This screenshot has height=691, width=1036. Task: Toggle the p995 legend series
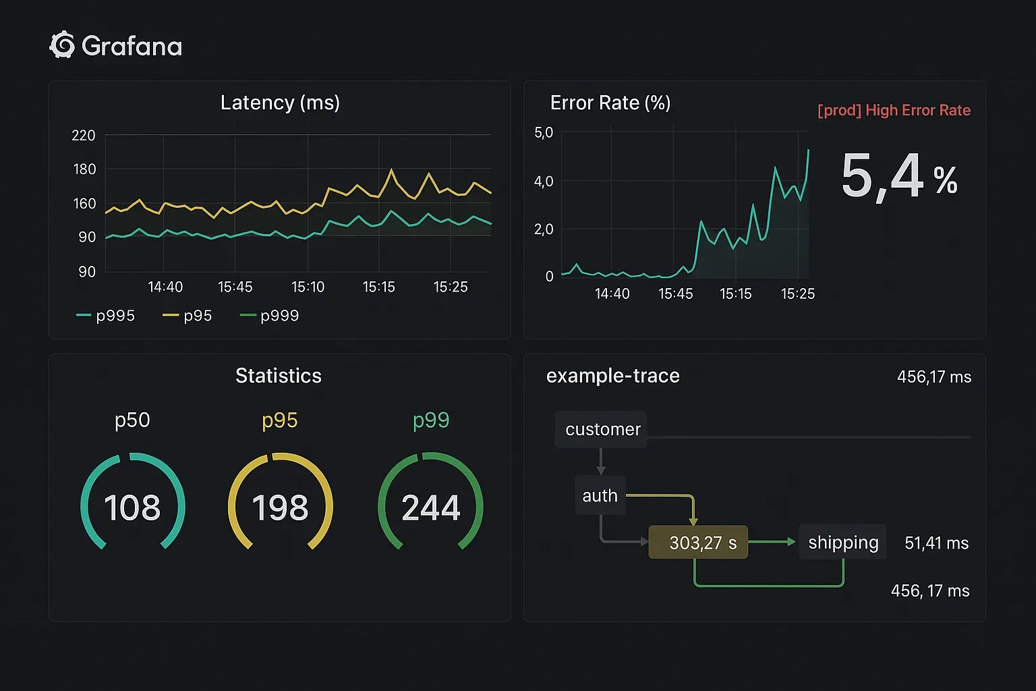(x=107, y=316)
